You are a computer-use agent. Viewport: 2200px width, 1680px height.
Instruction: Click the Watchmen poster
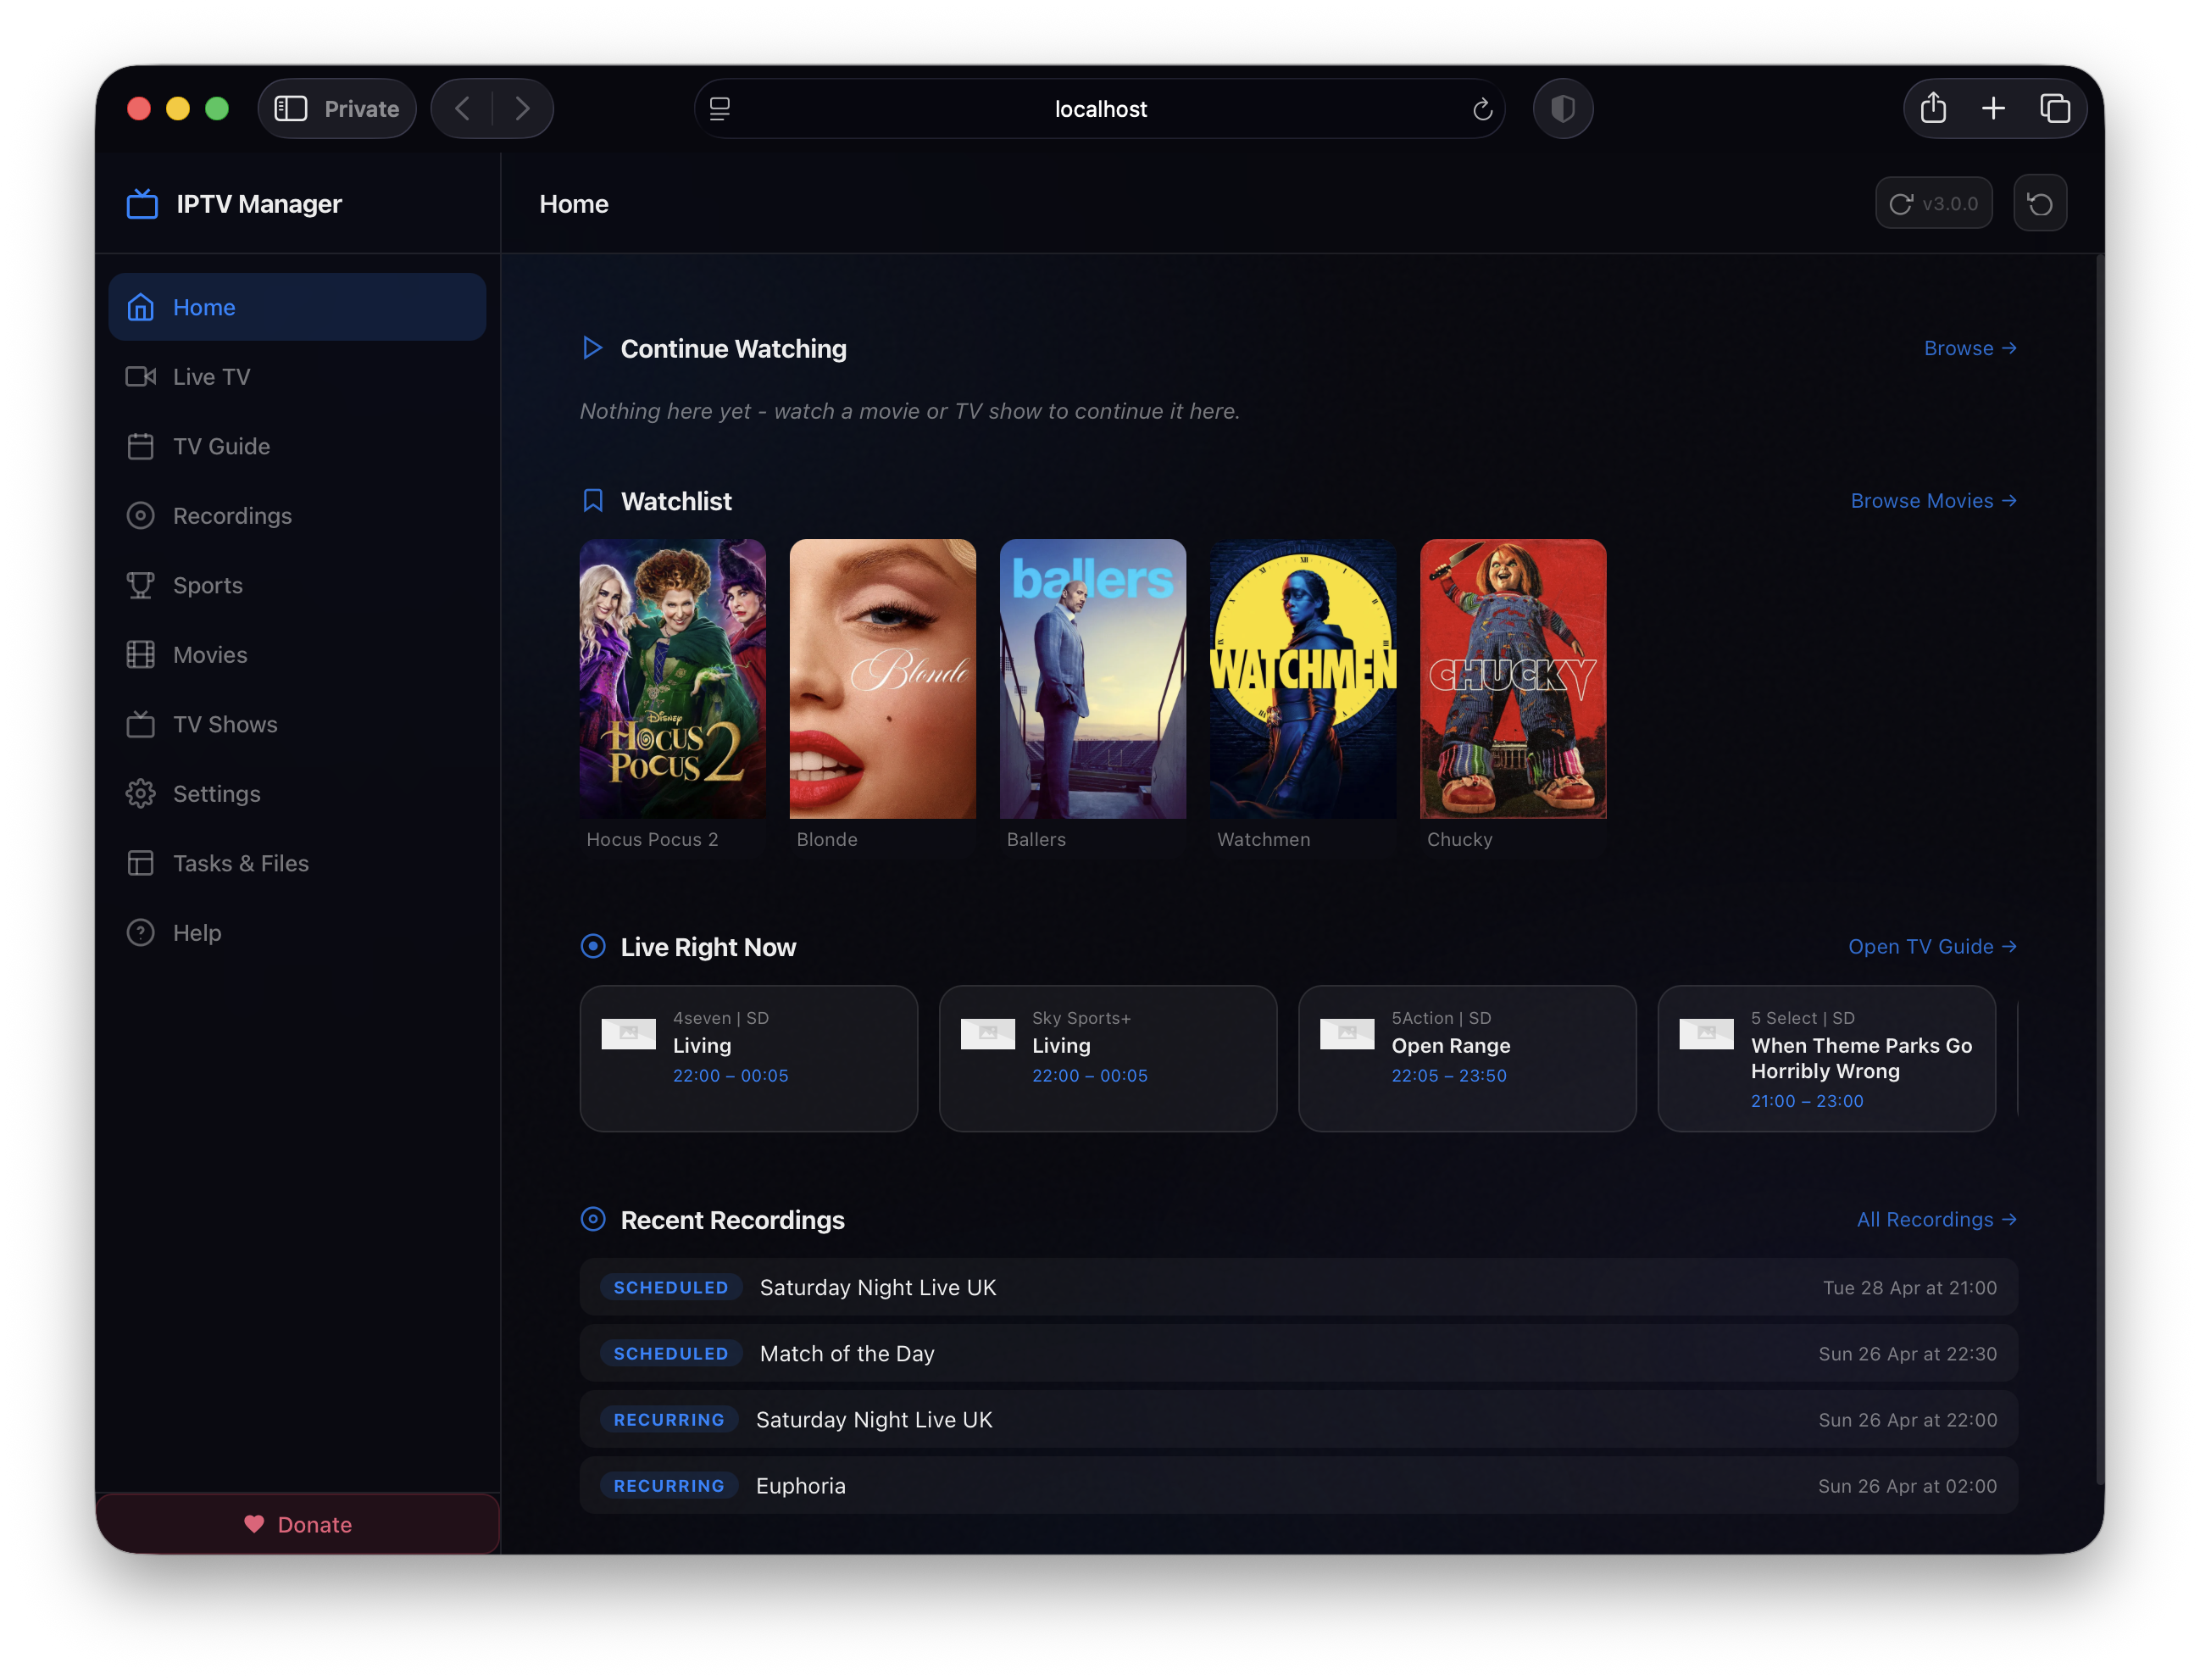[1303, 680]
